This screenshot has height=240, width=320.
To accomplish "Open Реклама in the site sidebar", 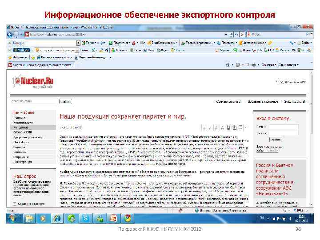I will point(20,152).
